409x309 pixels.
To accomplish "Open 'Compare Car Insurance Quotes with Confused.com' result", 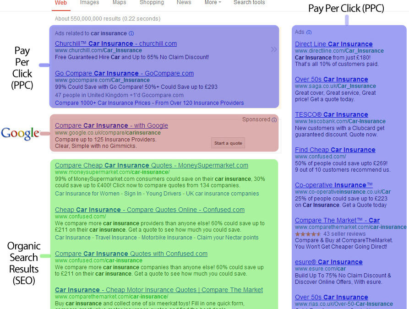I will pos(131,254).
